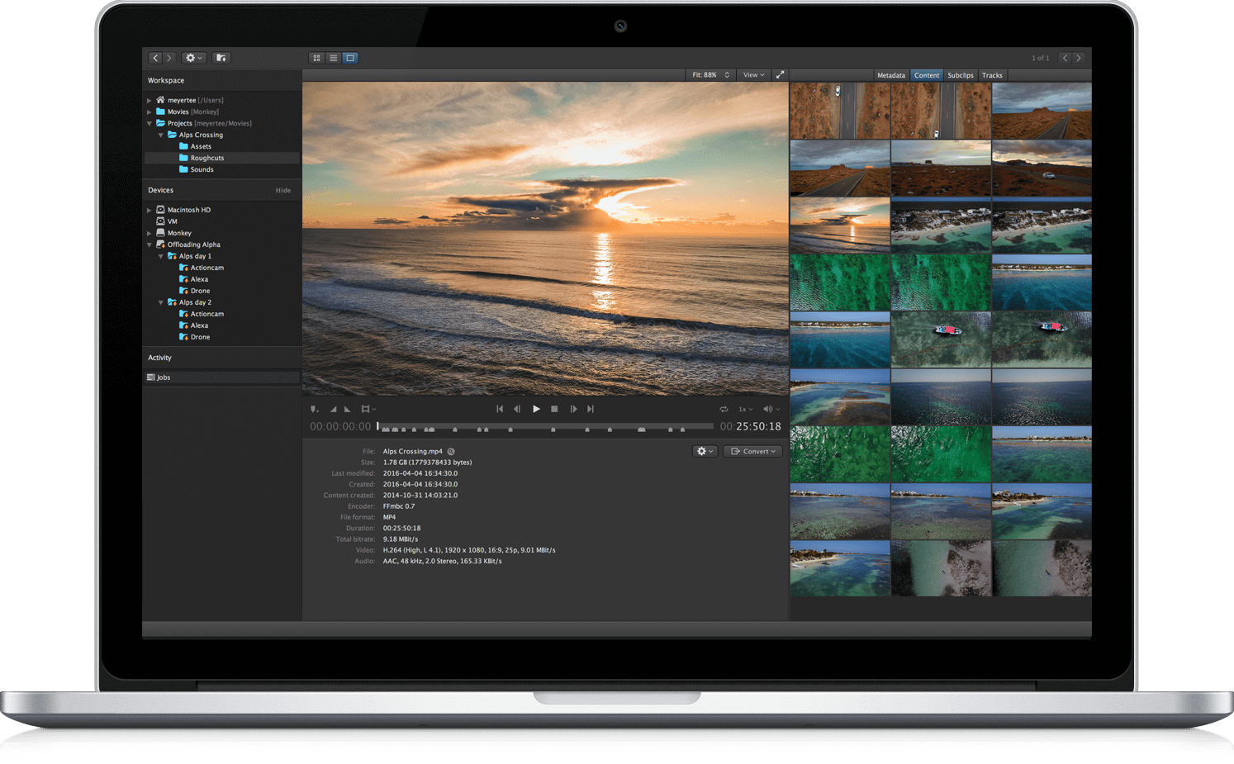This screenshot has width=1234, height=764.
Task: Click the Macintosh HD drive icon
Action: (160, 210)
